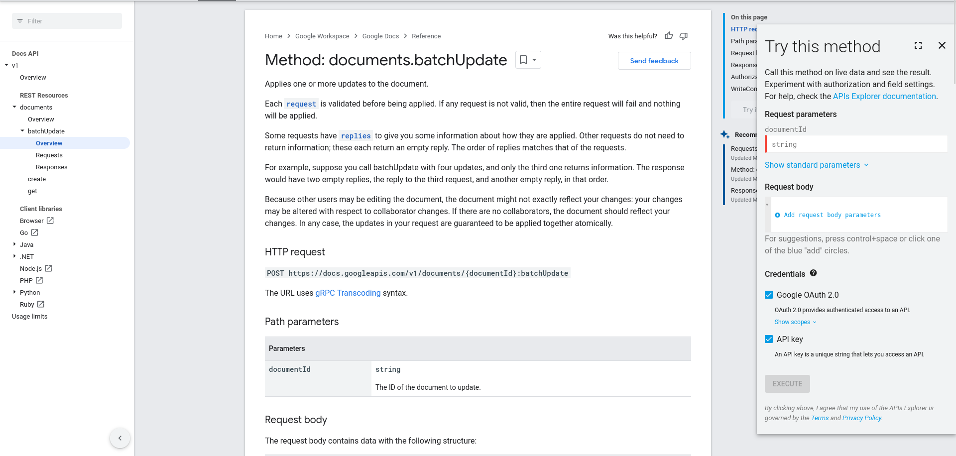Bookmark the documents.batchUpdate page

coord(523,60)
